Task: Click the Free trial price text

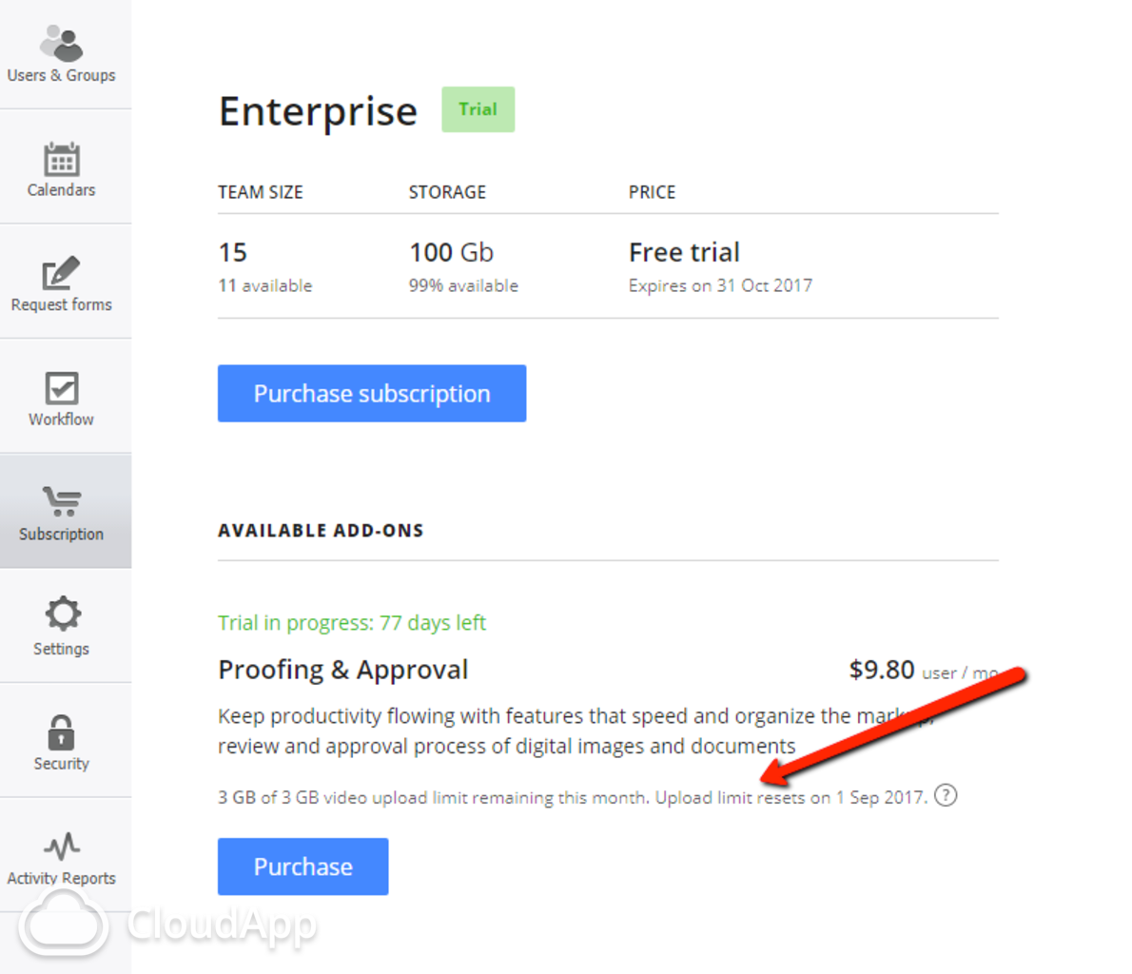Action: [x=684, y=252]
